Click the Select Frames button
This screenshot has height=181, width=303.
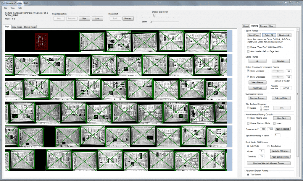click(x=257, y=82)
